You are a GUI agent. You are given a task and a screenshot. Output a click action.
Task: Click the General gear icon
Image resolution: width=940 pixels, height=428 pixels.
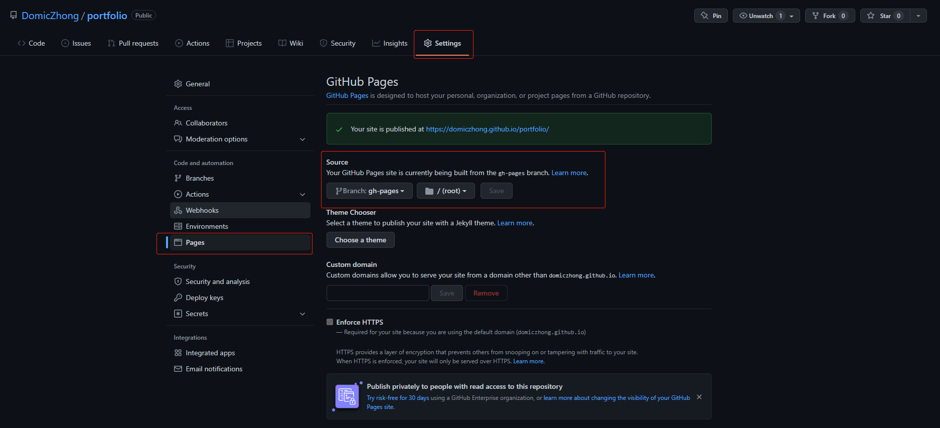point(178,84)
